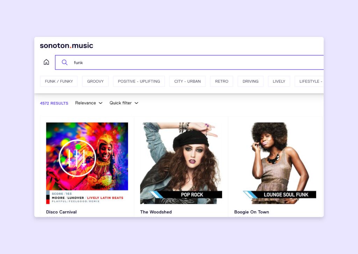Open The Woodshed album cover

[x=181, y=163]
